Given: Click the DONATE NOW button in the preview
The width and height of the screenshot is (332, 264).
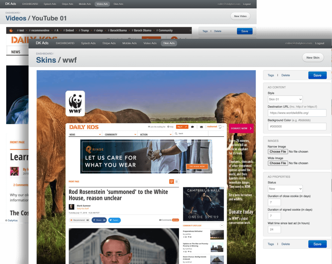Looking at the screenshot, I should point(241,128).
